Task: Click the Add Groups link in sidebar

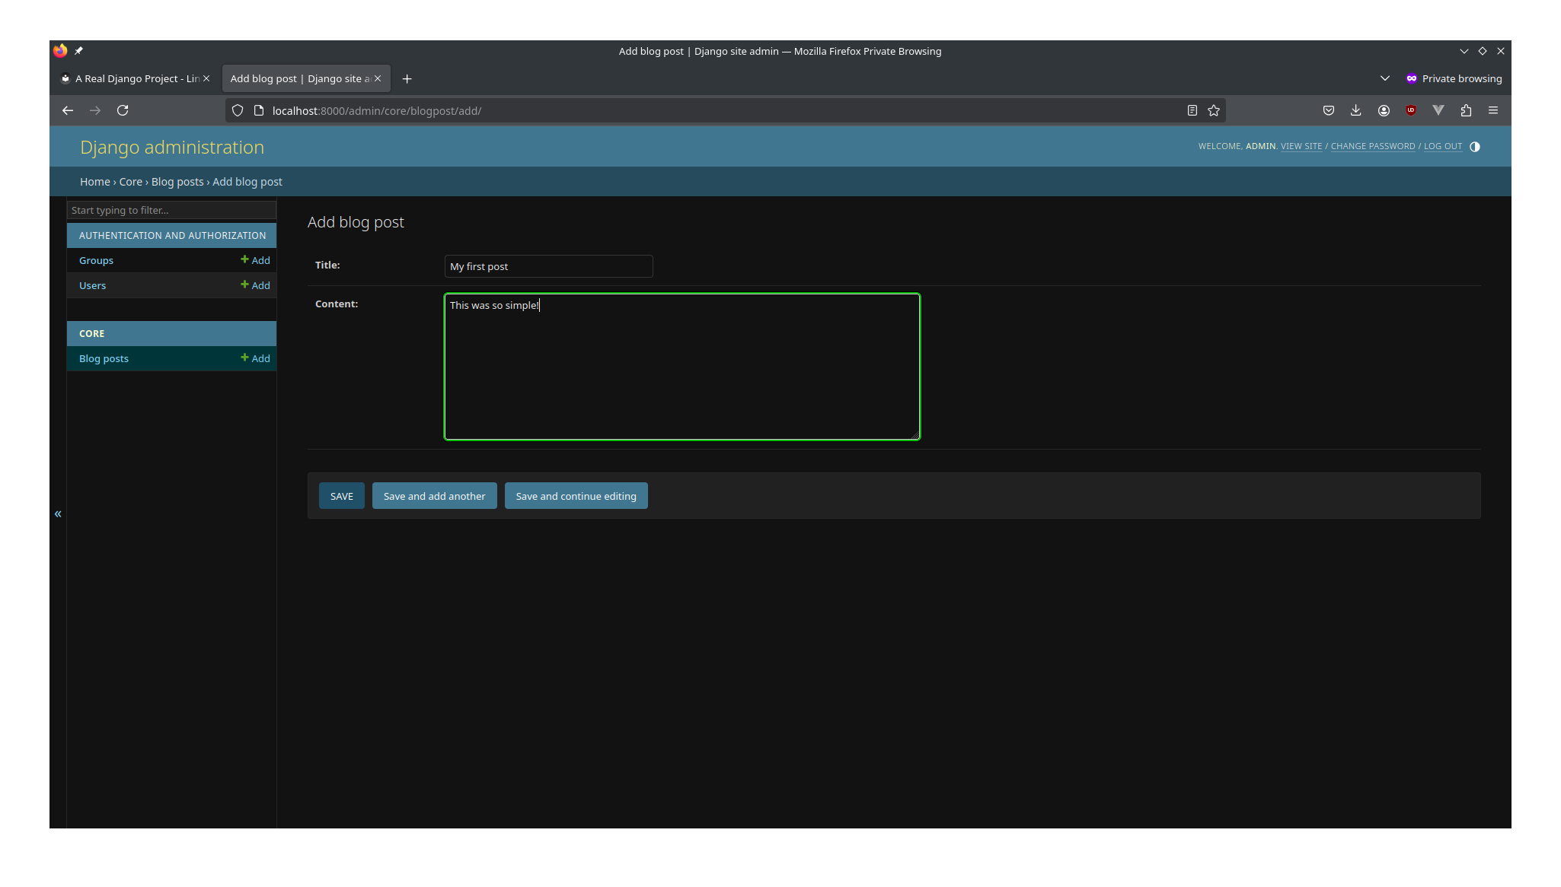Action: pos(257,260)
